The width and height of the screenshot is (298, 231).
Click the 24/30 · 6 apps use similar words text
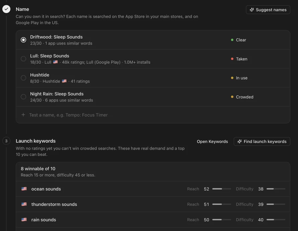[62, 100]
